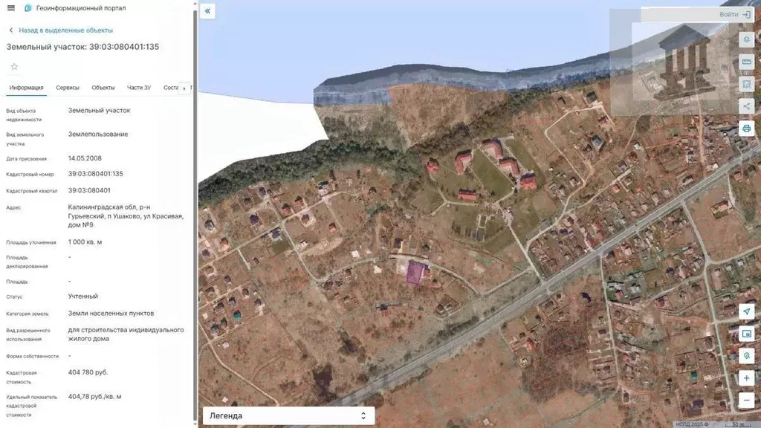Image resolution: width=761 pixels, height=428 pixels.
Task: Click the my-location arrow button
Action: 747,312
